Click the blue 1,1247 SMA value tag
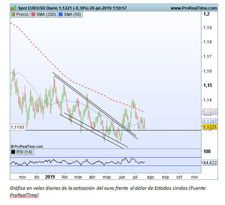This screenshot has width=225, height=205. (210, 122)
